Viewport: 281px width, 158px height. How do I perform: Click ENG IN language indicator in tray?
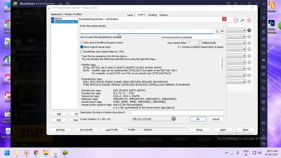coord(246,153)
